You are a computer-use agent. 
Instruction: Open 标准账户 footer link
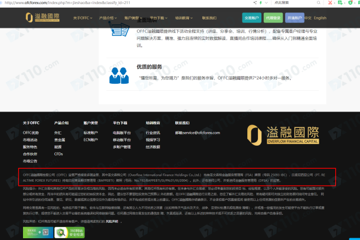[x=91, y=133]
